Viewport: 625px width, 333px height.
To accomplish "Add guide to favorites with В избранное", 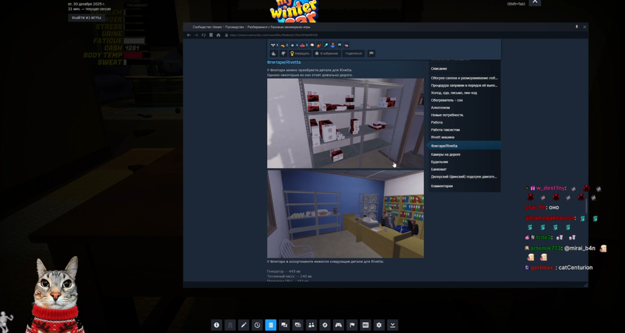I will click(326, 54).
